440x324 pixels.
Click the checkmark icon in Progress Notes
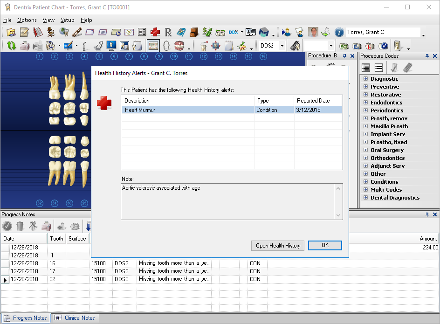[x=7, y=226]
